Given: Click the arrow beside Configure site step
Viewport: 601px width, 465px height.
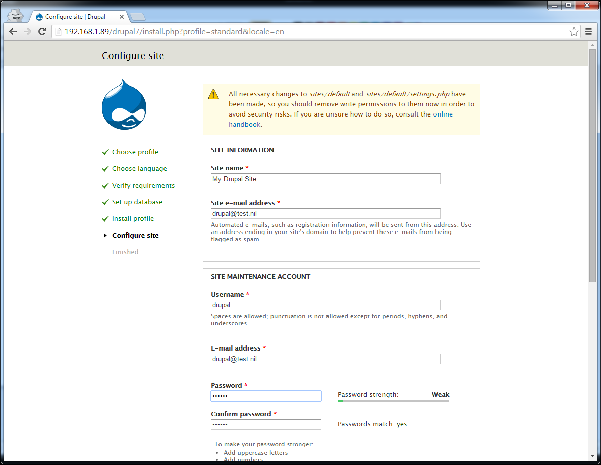Looking at the screenshot, I should 105,235.
